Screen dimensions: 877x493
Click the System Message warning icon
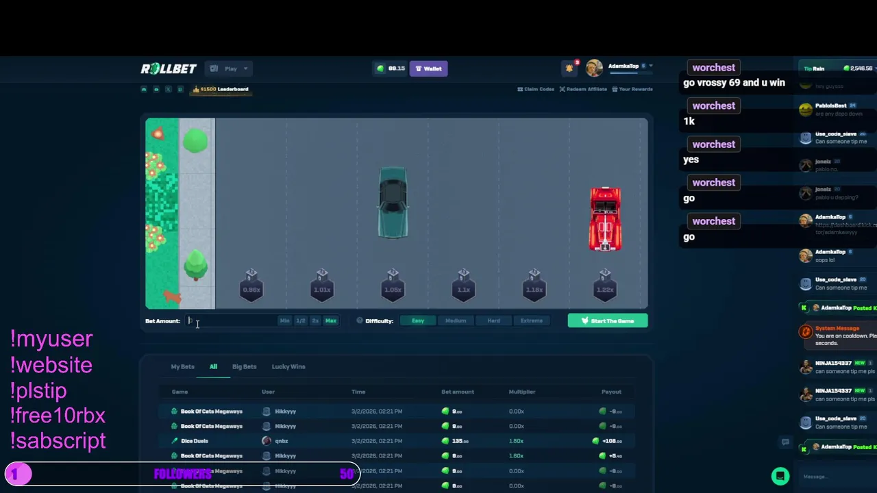pyautogui.click(x=806, y=332)
